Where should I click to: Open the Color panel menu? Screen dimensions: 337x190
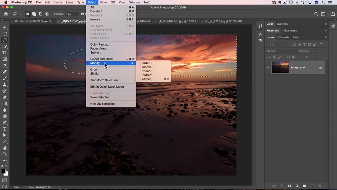pos(326,24)
